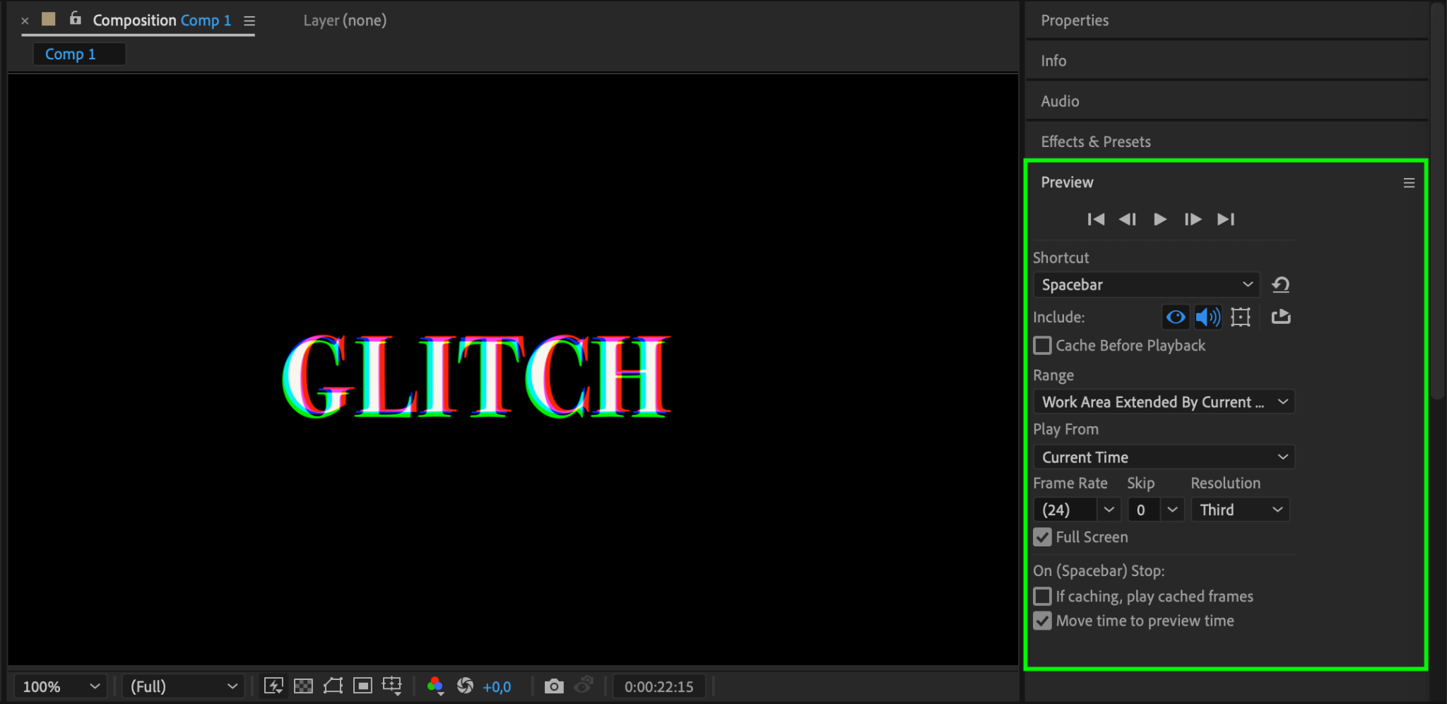Click the Play button in Preview panel
Viewport: 1447px width, 704px height.
coord(1159,219)
